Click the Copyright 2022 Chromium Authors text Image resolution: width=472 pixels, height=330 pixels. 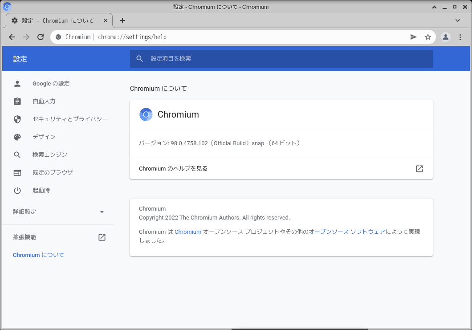click(214, 218)
